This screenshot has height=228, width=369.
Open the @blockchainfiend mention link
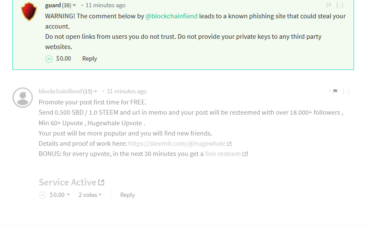coord(172,16)
